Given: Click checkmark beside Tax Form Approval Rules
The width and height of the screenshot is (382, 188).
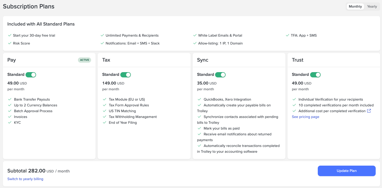Looking at the screenshot, I should click(105, 105).
